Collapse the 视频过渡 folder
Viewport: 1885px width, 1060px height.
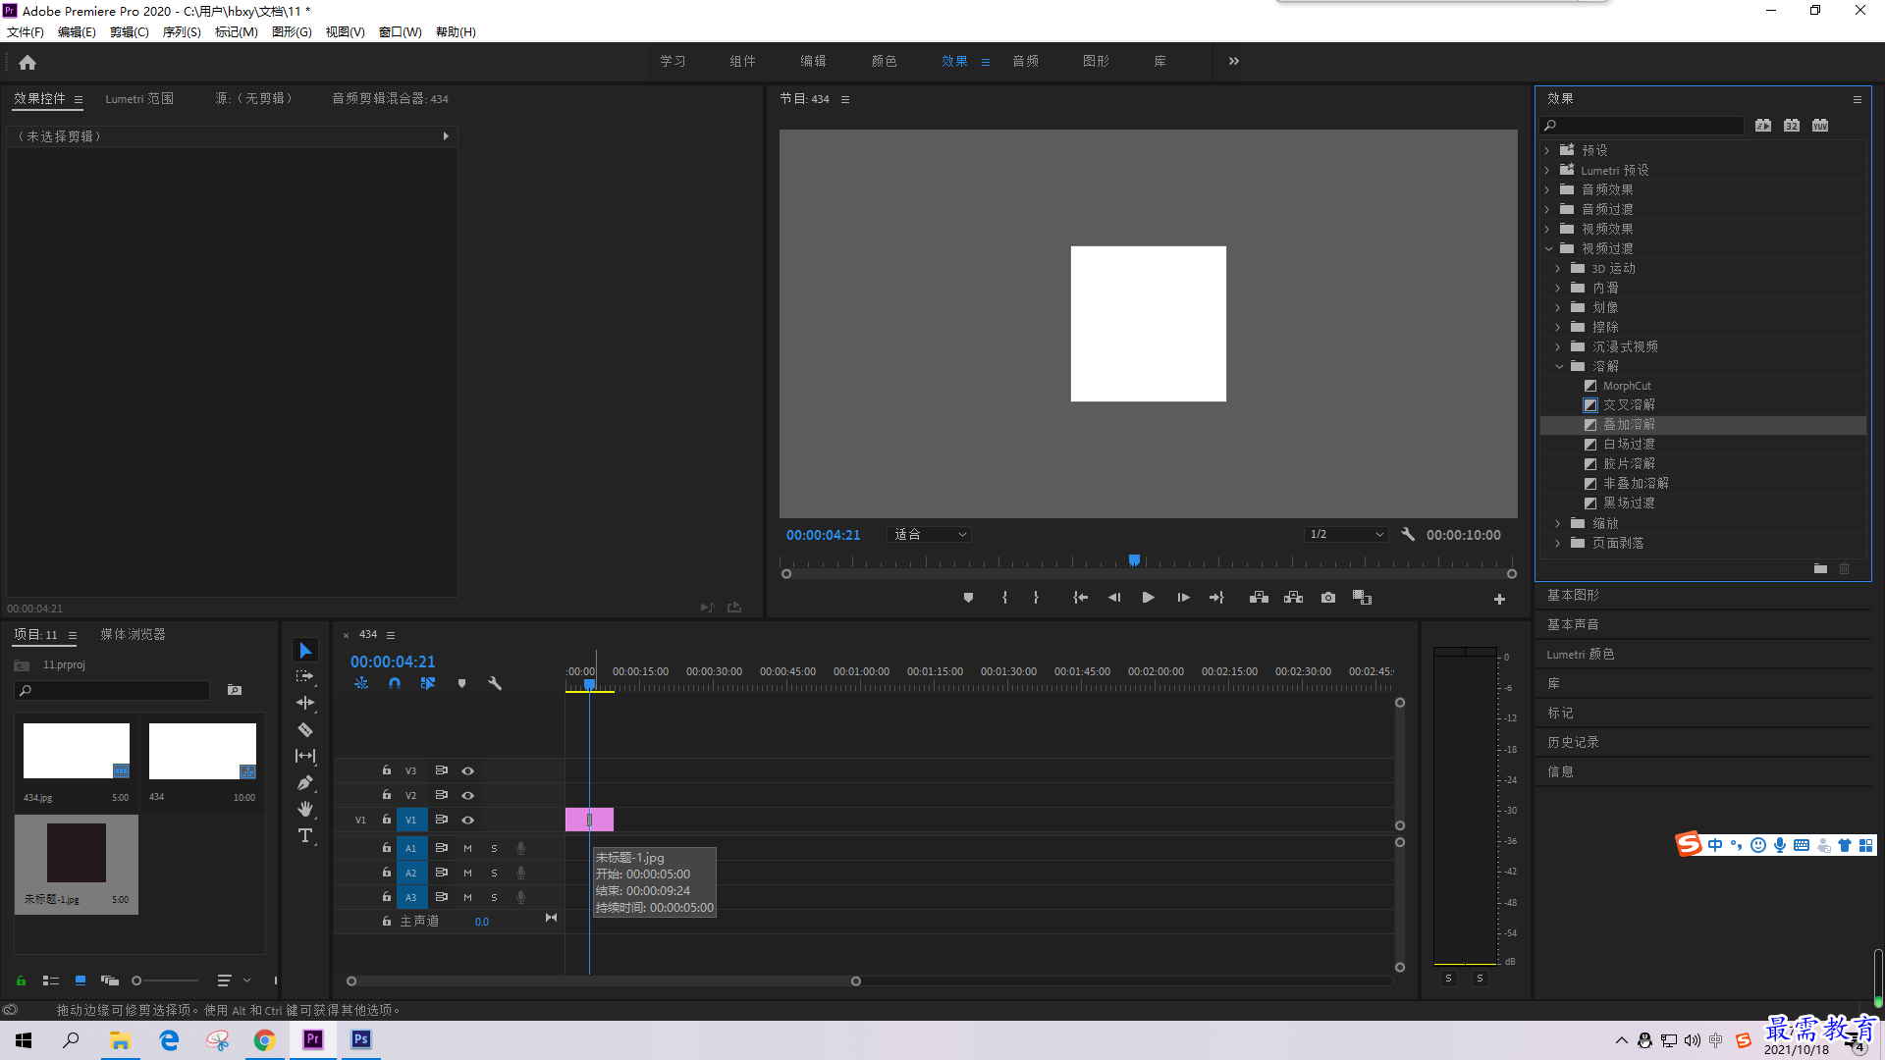point(1548,248)
